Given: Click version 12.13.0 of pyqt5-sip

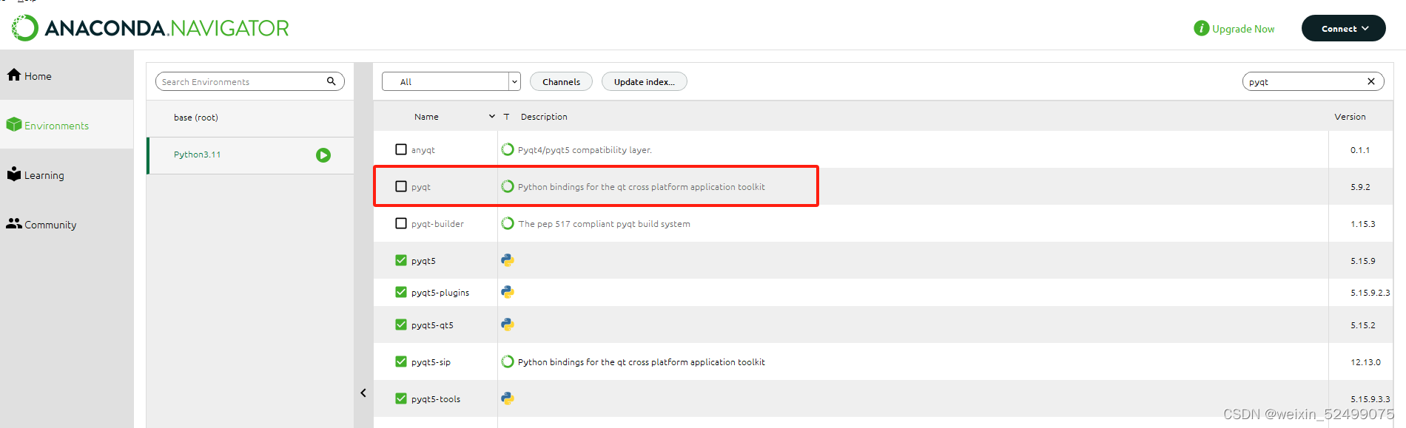Looking at the screenshot, I should [x=1365, y=362].
